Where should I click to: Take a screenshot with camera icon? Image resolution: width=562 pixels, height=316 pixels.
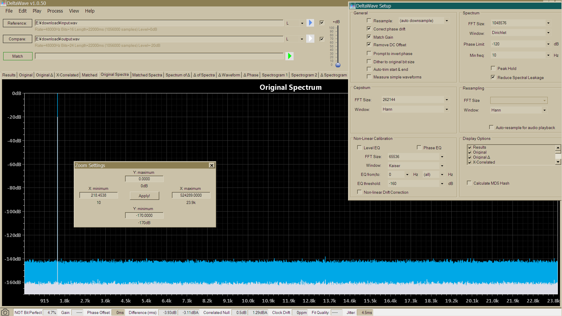pos(5,312)
